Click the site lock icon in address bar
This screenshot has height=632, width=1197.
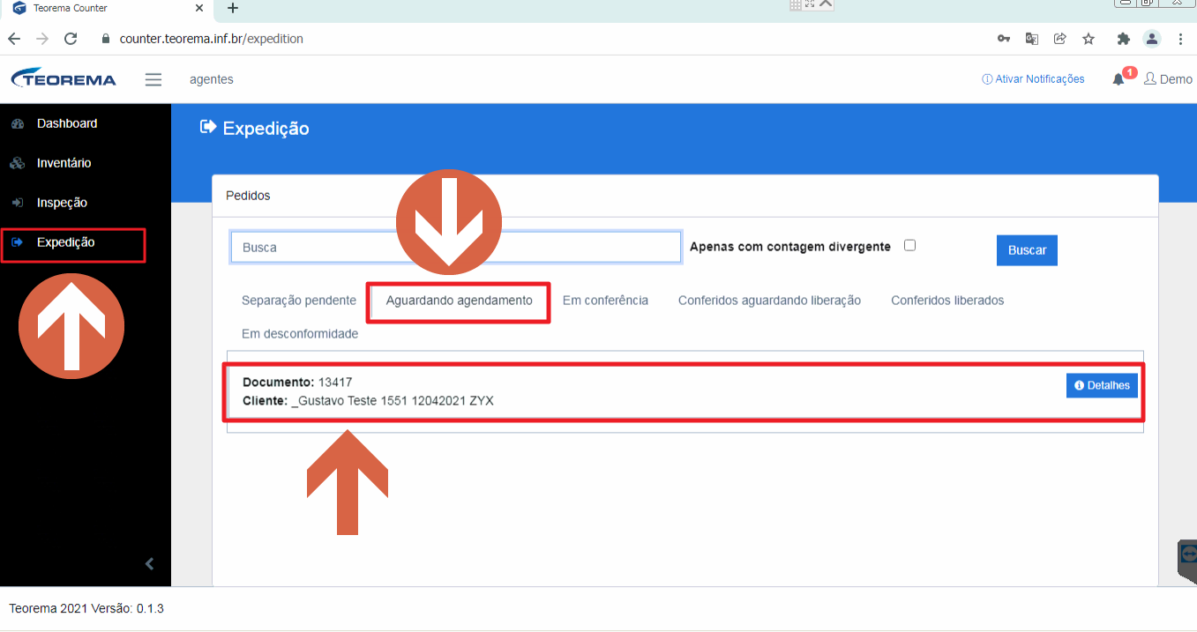pyautogui.click(x=106, y=39)
